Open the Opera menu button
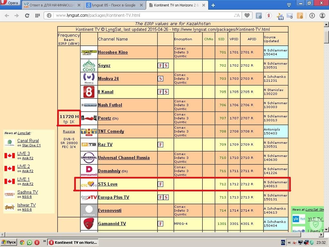The height and width of the screenshot is (247, 329). (x=10, y=3)
